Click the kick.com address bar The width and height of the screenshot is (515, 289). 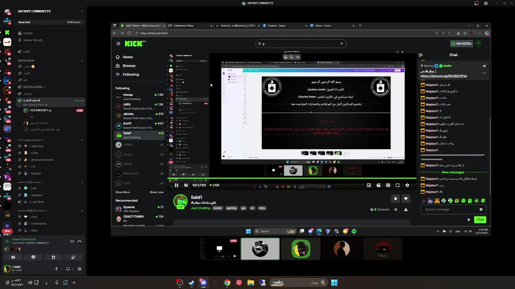pyautogui.click(x=282, y=33)
